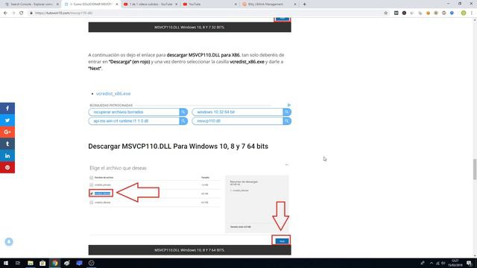Open Microsoft Store from the taskbar
This screenshot has height=268, width=477.
42,263
